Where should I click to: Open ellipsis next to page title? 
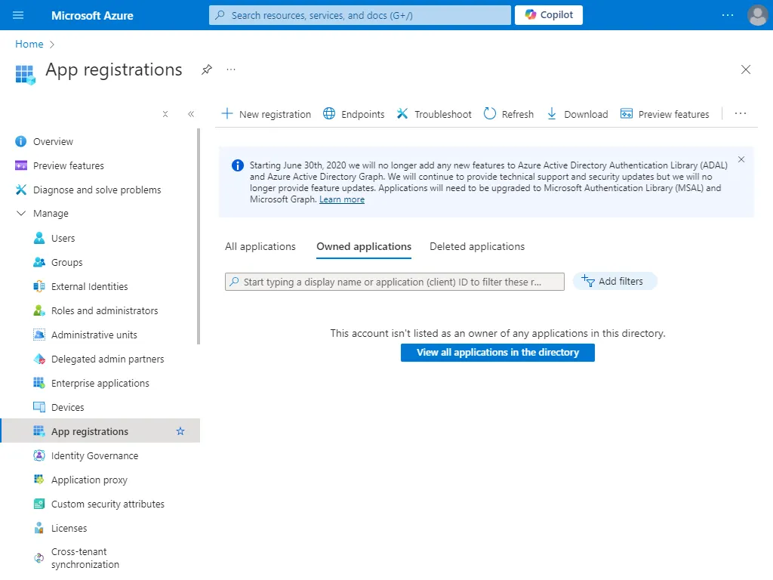point(231,69)
